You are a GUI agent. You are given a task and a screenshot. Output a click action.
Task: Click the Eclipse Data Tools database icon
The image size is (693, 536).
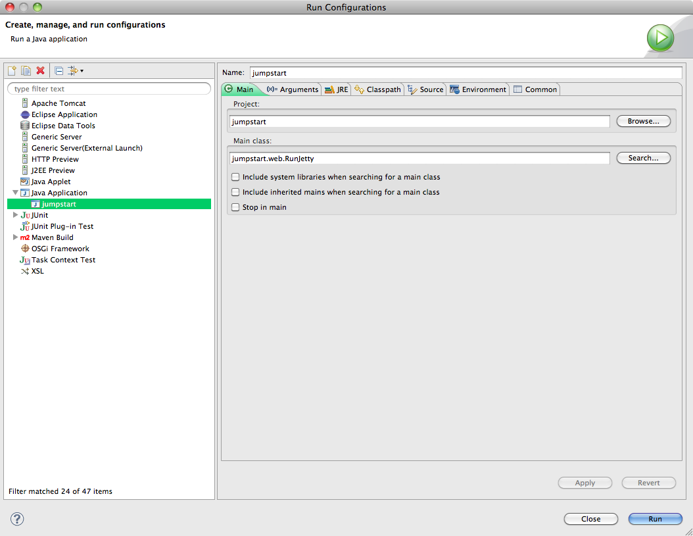coord(25,126)
